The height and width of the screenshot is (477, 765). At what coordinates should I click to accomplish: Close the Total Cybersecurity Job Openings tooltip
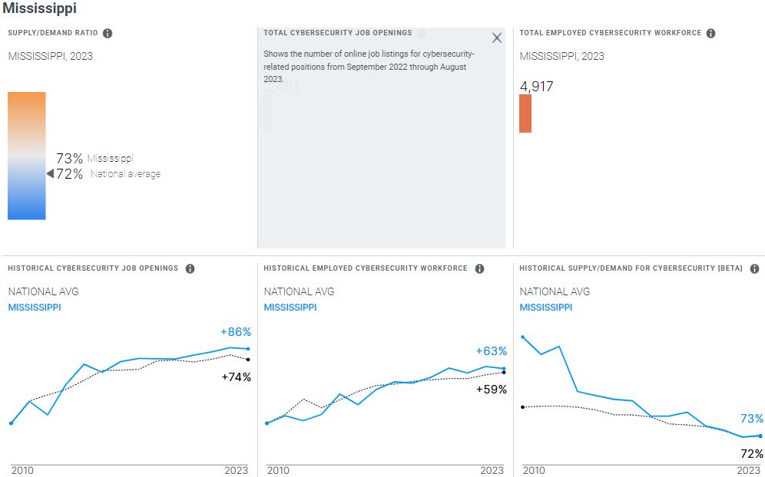coord(497,38)
